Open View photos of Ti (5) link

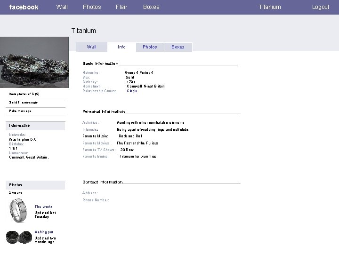24,94
